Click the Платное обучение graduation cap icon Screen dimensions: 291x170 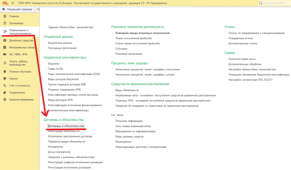tap(5, 72)
